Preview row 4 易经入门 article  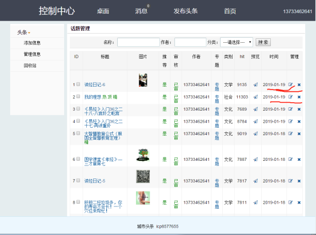point(255,121)
